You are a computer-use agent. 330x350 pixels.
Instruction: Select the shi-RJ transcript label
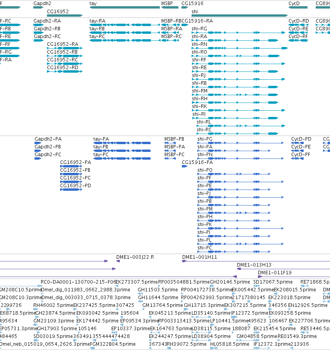(199, 75)
